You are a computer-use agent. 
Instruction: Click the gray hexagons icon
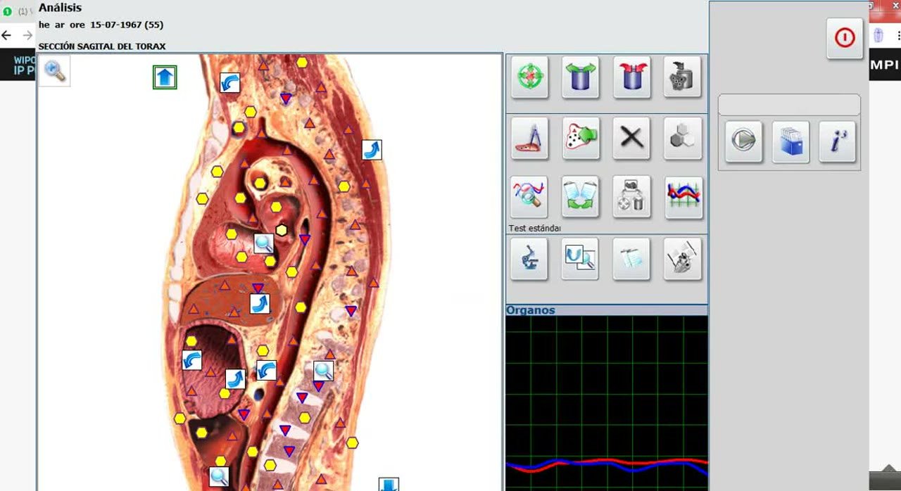(x=682, y=137)
